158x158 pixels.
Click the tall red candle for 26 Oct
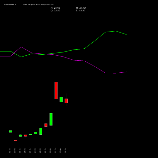tap(56, 90)
